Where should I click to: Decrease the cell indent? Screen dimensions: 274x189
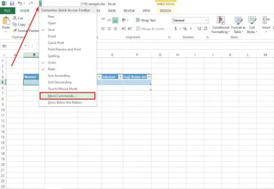tap(124, 29)
